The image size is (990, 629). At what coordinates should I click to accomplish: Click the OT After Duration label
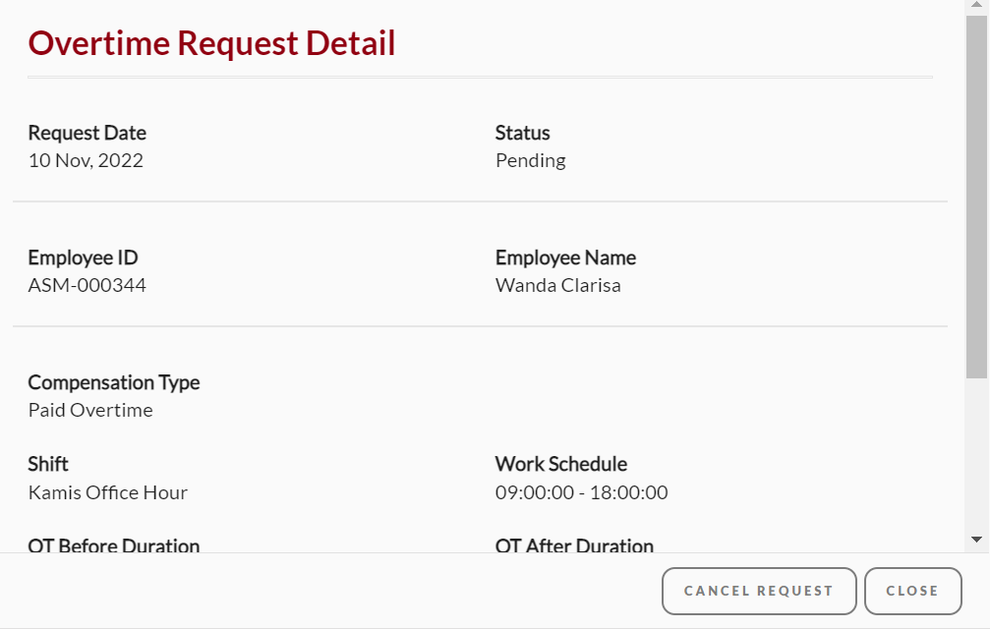pyautogui.click(x=574, y=544)
